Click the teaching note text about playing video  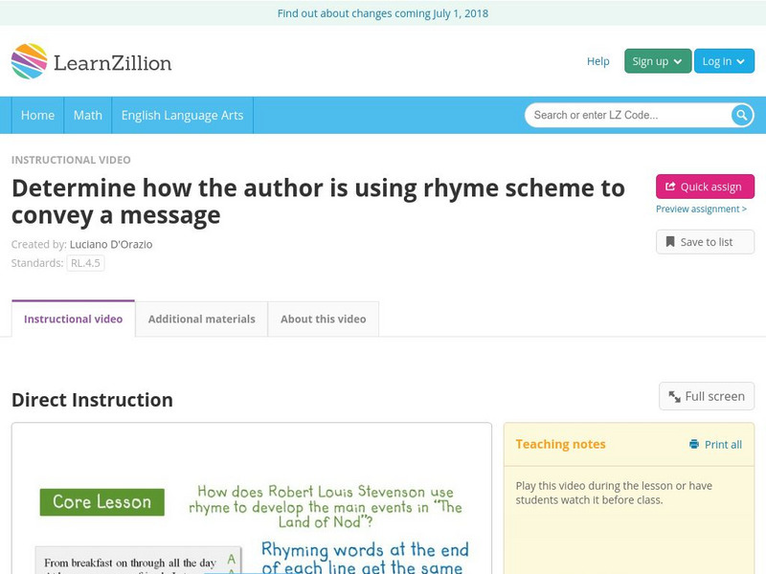614,493
